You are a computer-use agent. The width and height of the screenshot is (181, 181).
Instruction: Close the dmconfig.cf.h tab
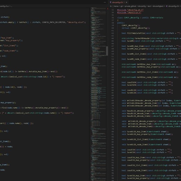126,2
